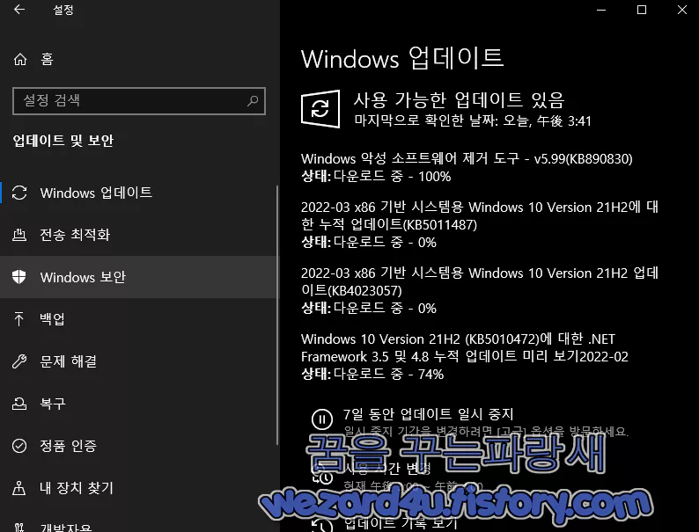Click the 정품 인증 checkmark icon
The width and height of the screenshot is (699, 532).
point(19,446)
